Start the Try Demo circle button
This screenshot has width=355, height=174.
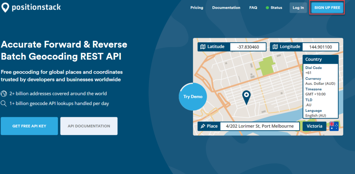[x=193, y=97]
